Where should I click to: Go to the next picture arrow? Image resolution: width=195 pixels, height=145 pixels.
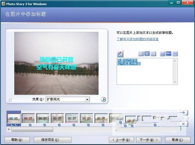103,99
